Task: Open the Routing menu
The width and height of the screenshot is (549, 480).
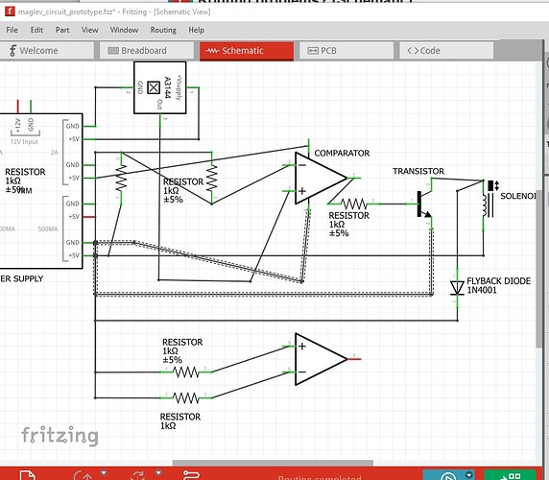Action: 163,30
